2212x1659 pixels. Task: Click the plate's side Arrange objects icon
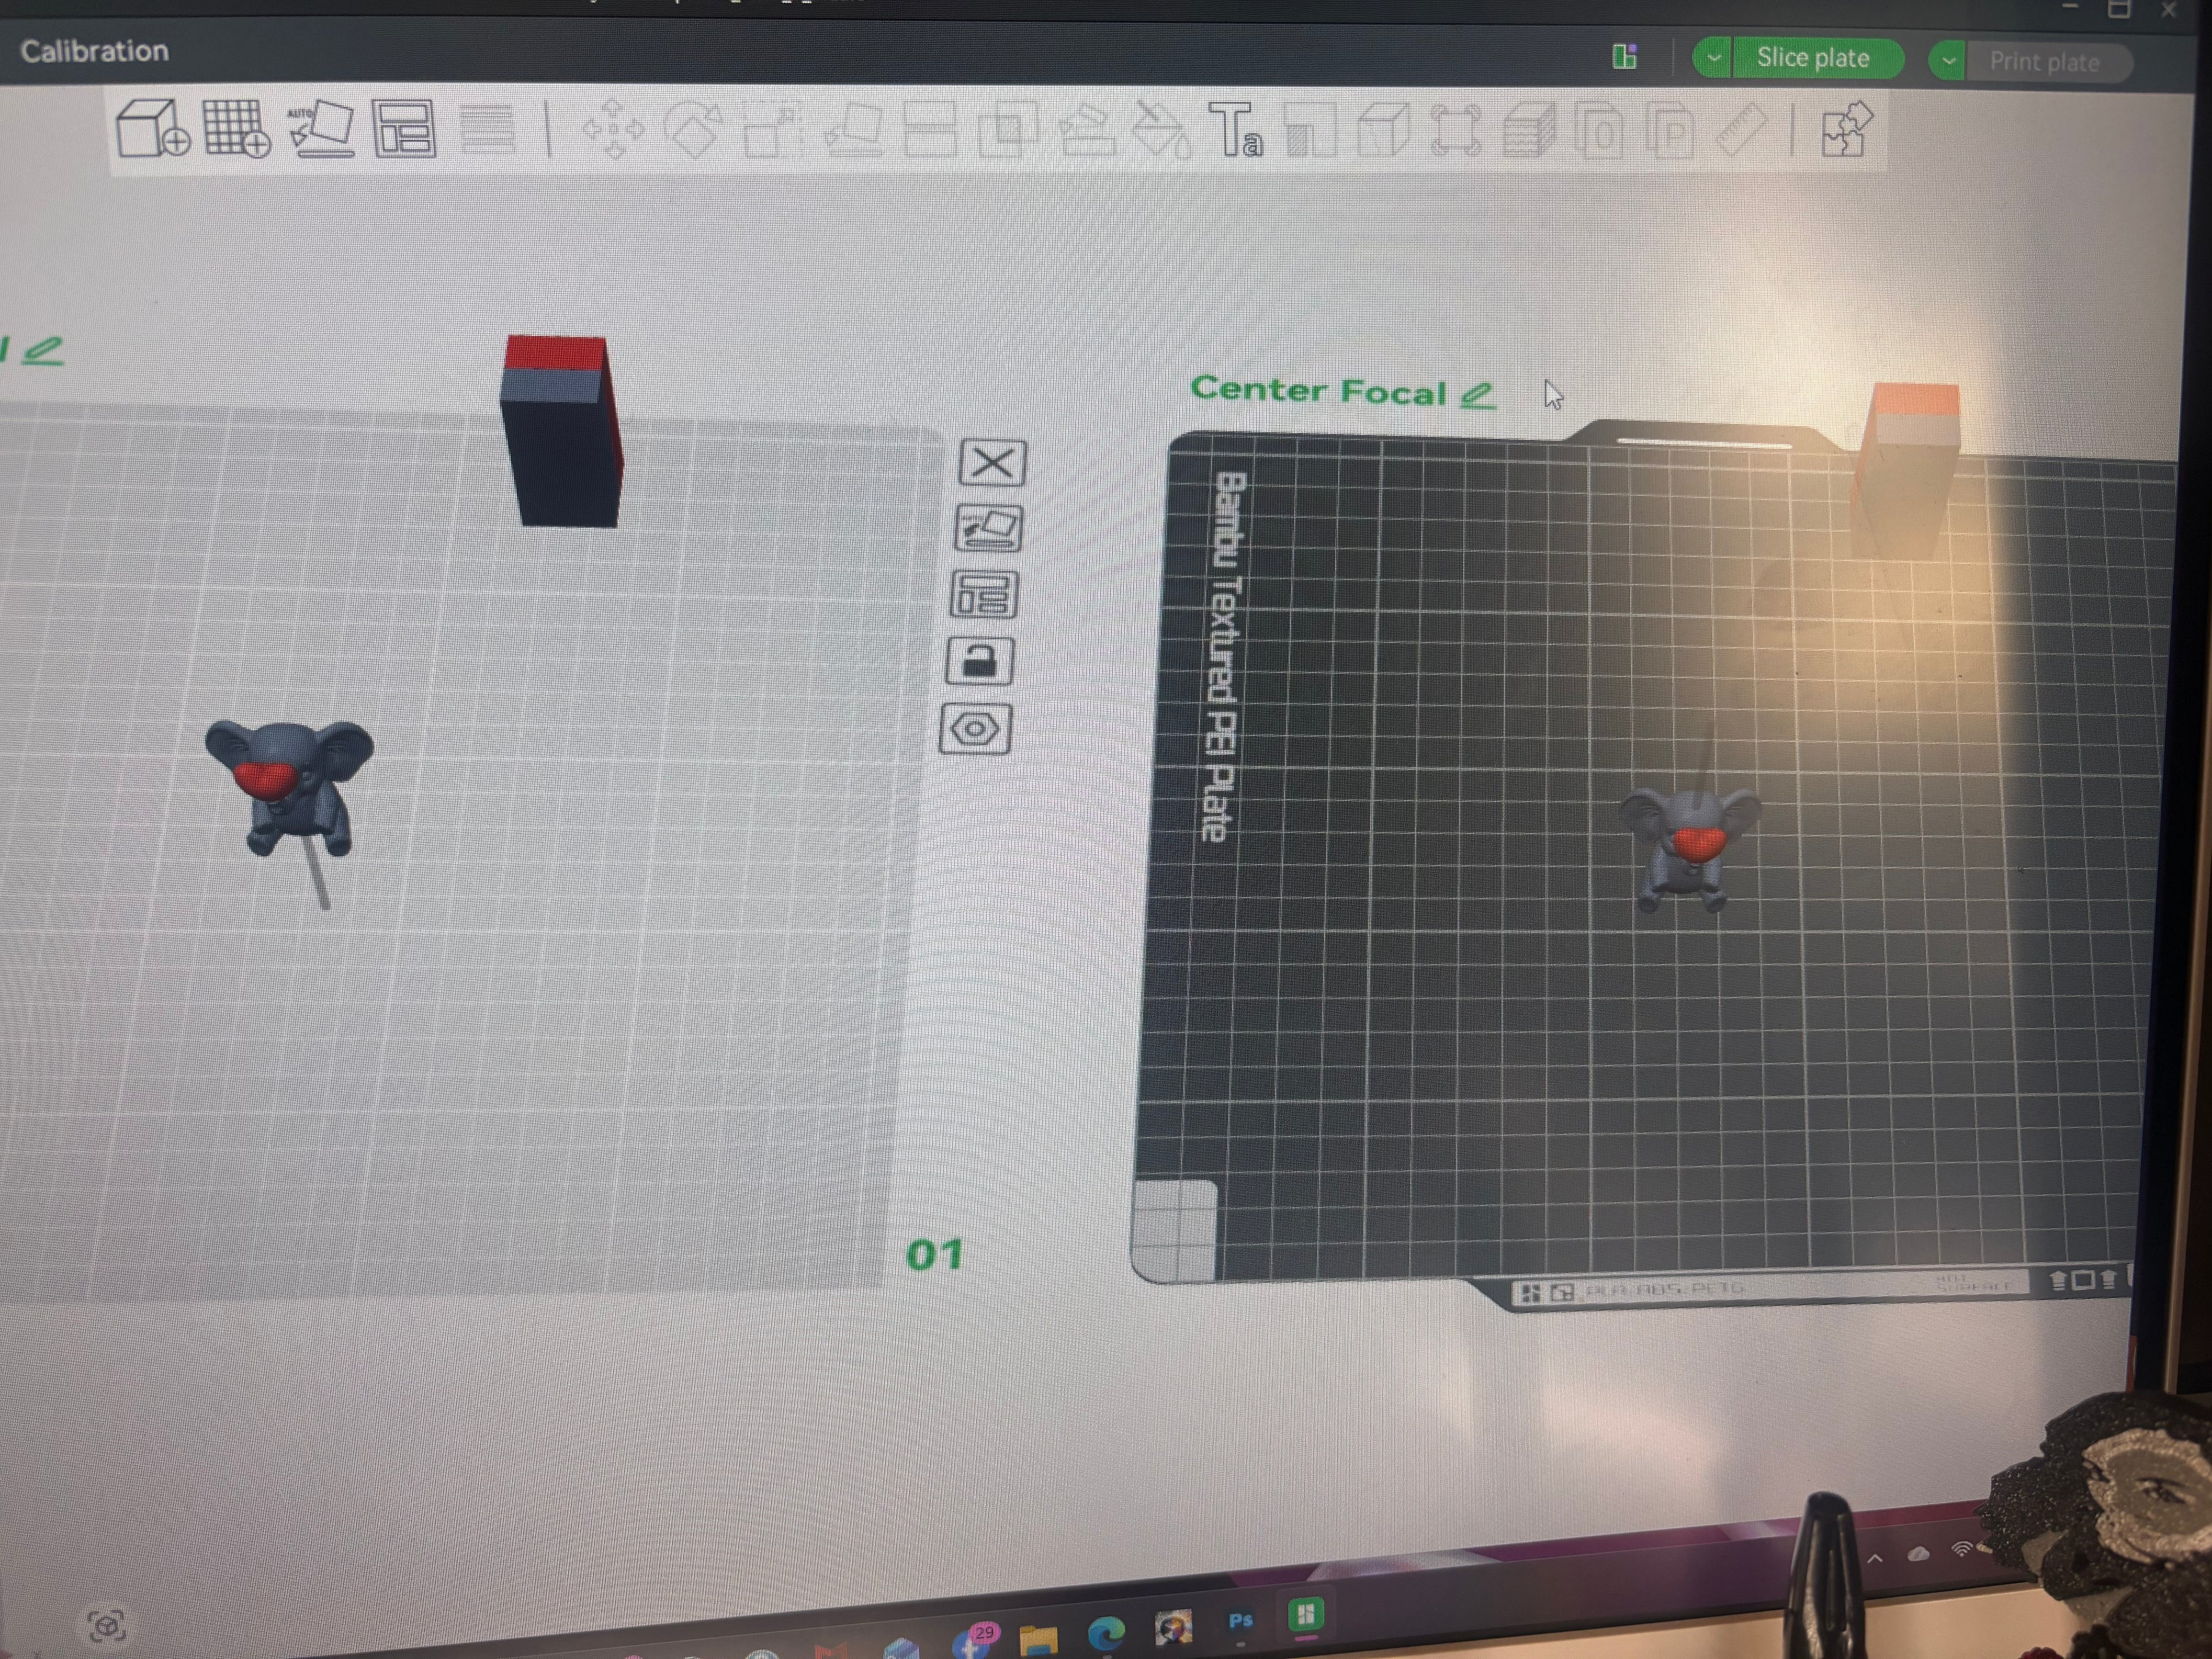(984, 594)
